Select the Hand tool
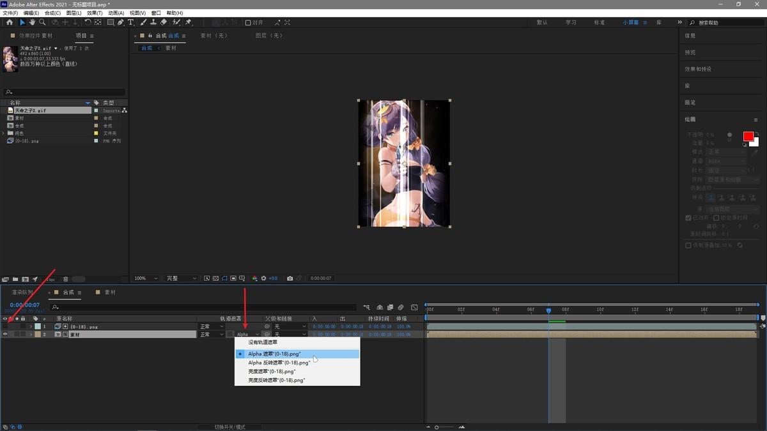Screen dimensions: 767x431 pos(32,22)
